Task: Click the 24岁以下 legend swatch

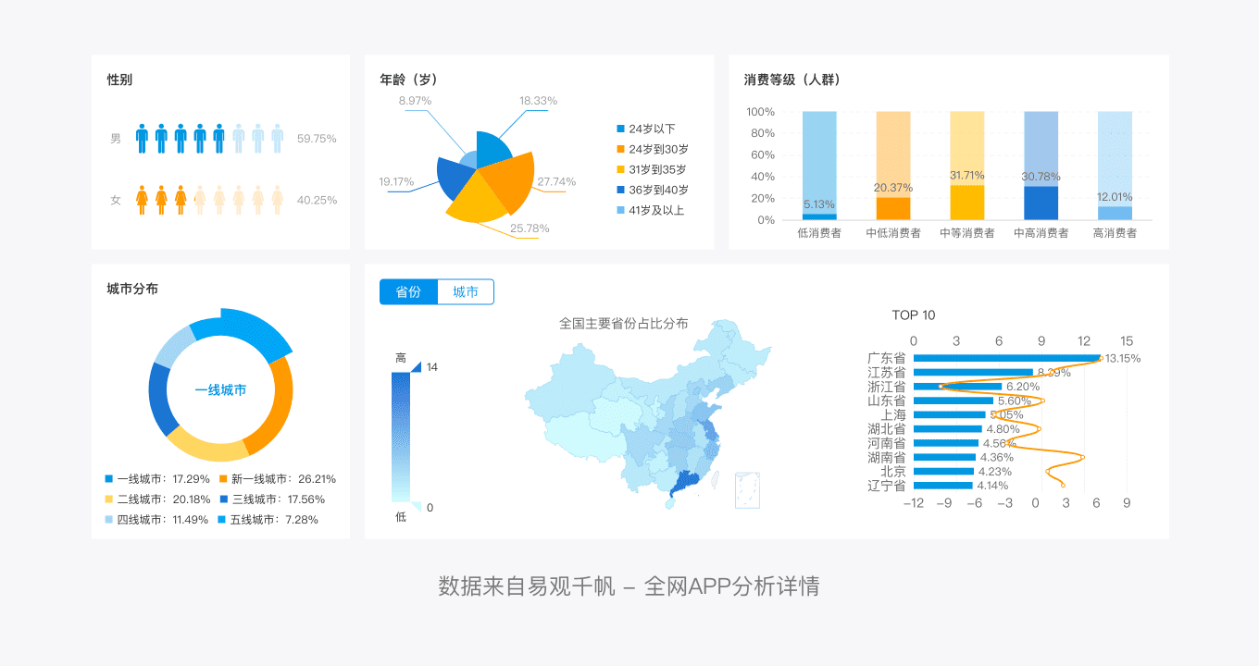Action: [620, 129]
